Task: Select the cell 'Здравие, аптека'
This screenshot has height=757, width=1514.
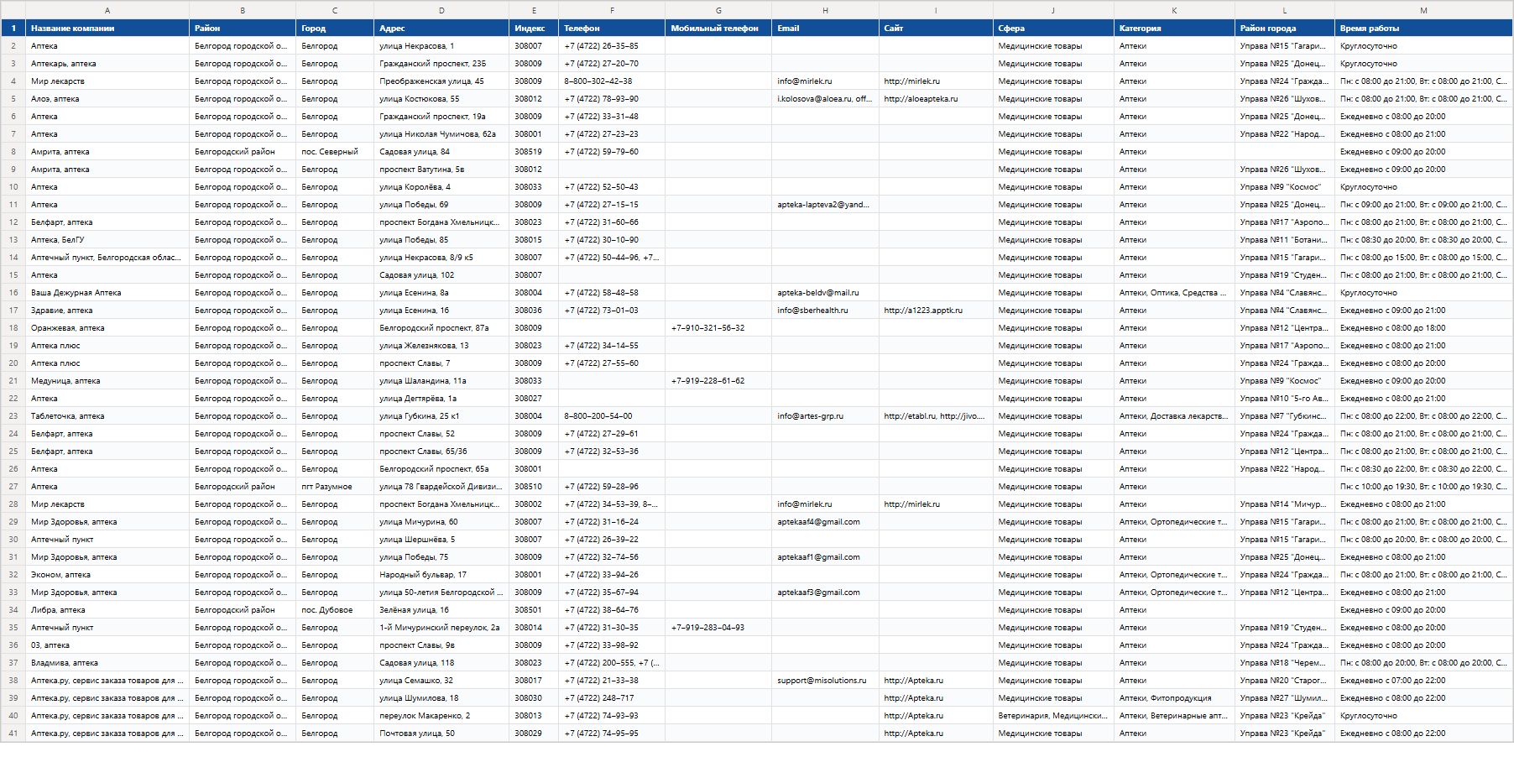Action: (x=107, y=311)
